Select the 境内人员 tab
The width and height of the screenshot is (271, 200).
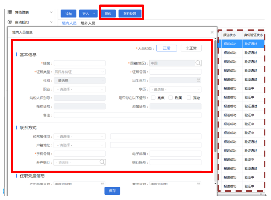(x=69, y=23)
